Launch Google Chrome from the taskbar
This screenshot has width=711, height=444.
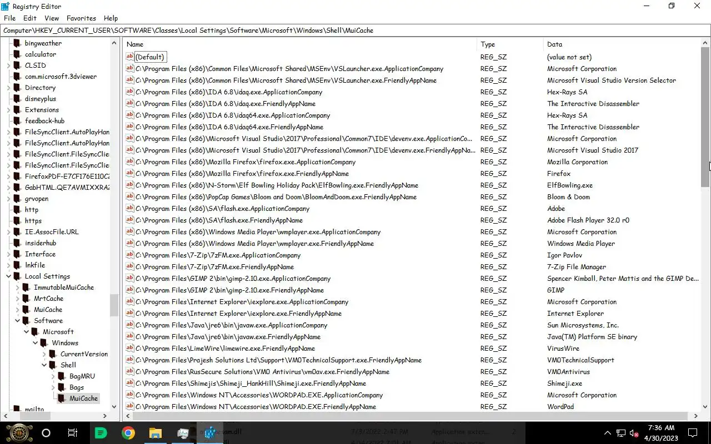(128, 433)
